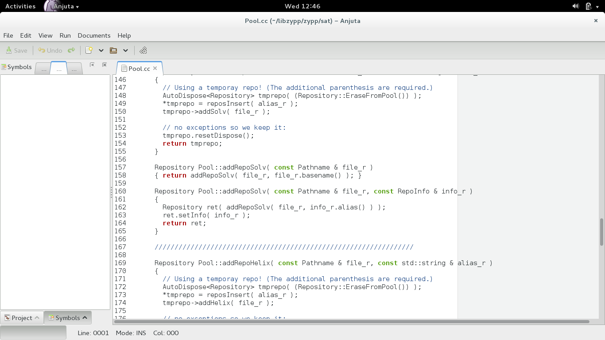The width and height of the screenshot is (605, 340).
Task: Click line number 157 in the gutter
Action: [x=120, y=167]
